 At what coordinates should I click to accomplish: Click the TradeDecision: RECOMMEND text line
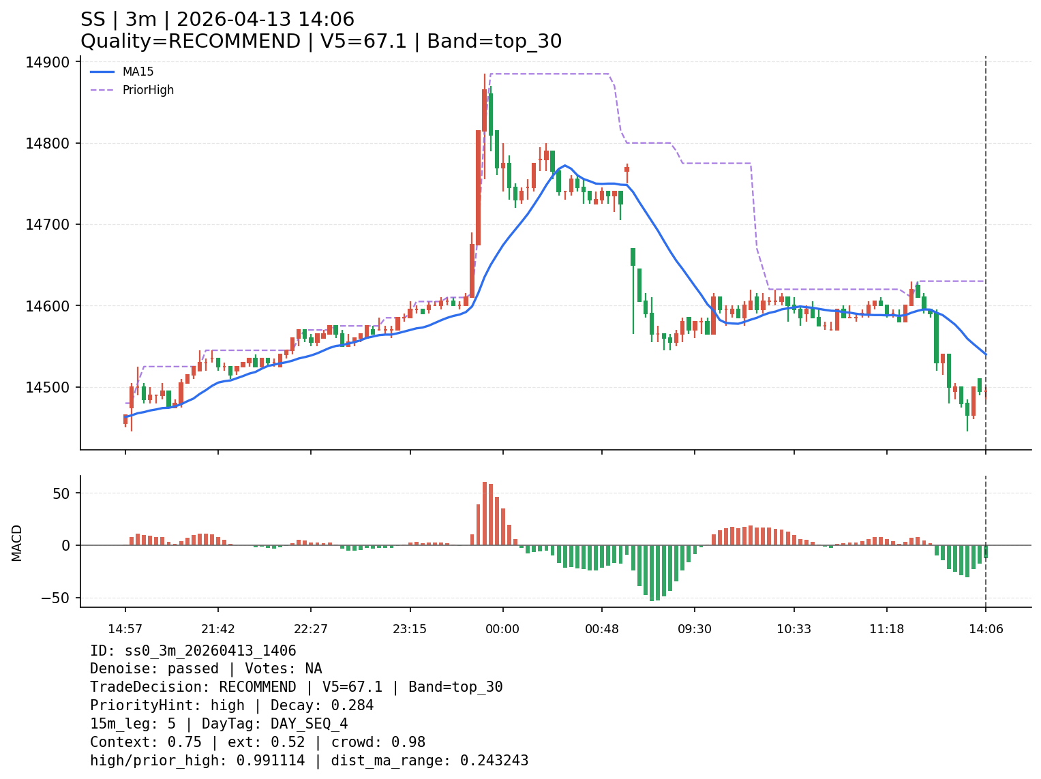(296, 687)
